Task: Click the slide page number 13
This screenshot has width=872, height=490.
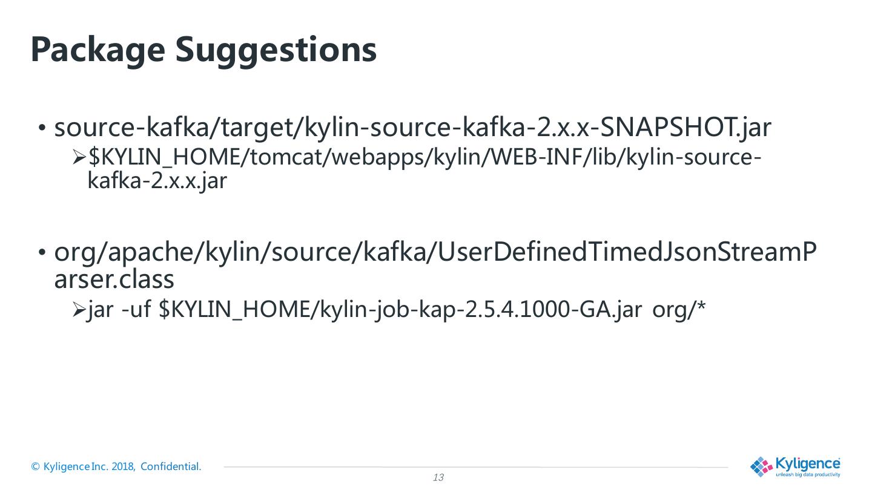Action: 438,478
